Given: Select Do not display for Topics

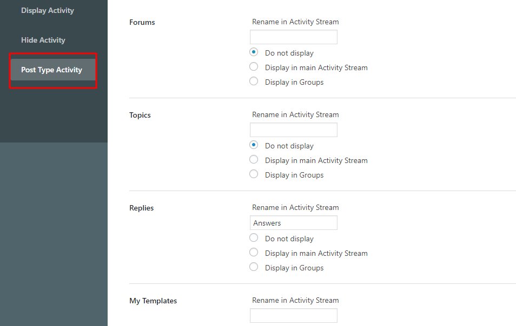Looking at the screenshot, I should [254, 145].
